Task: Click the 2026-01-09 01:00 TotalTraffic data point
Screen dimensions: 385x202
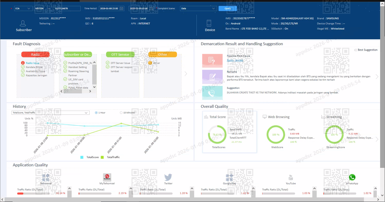Action: click(121, 123)
